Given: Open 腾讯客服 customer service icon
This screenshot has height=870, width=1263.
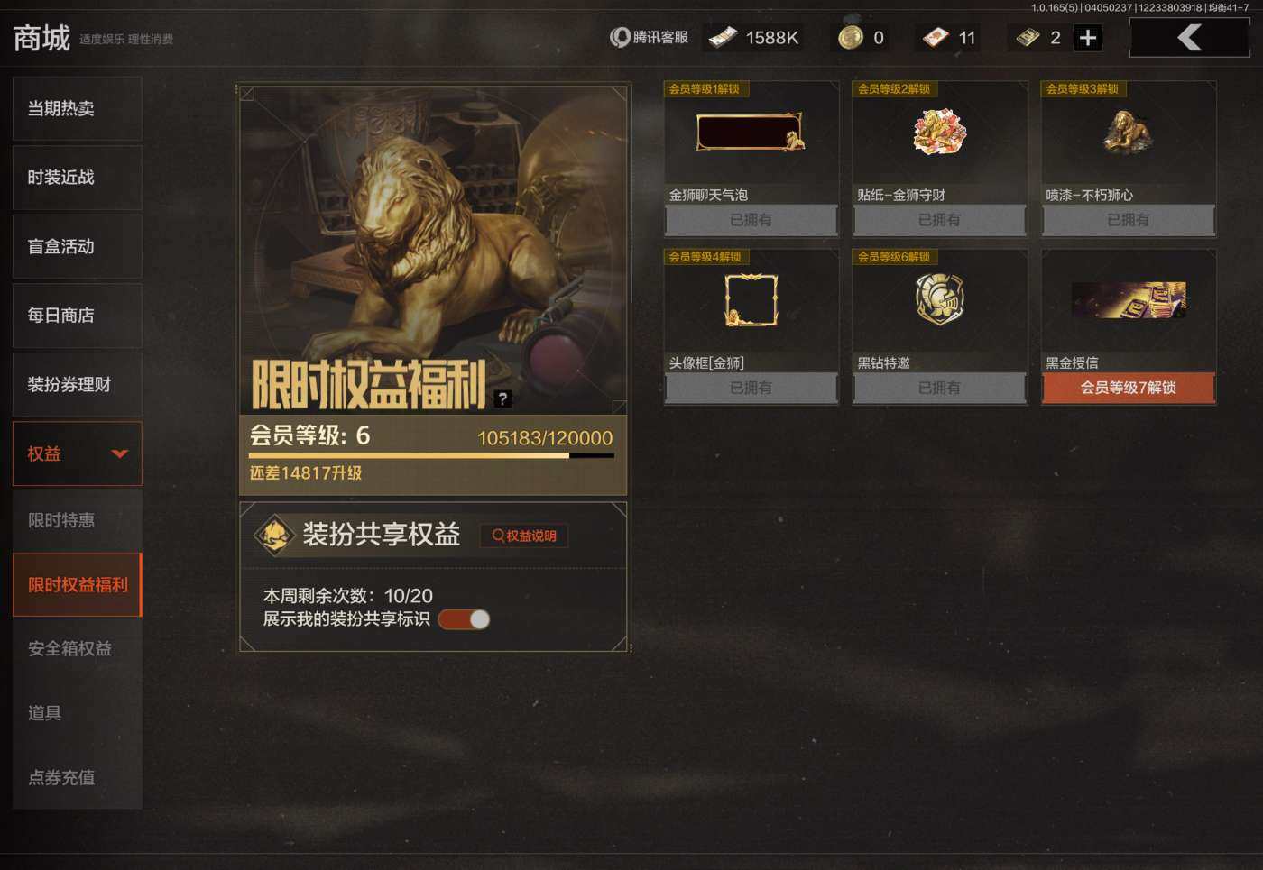Looking at the screenshot, I should pos(620,38).
